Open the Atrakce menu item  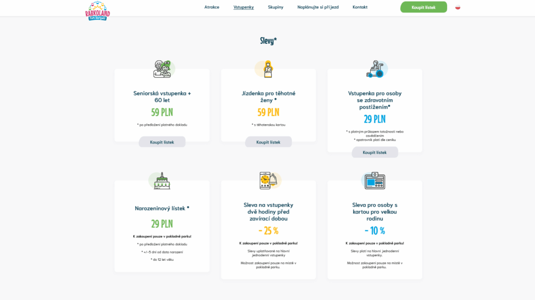pos(212,7)
